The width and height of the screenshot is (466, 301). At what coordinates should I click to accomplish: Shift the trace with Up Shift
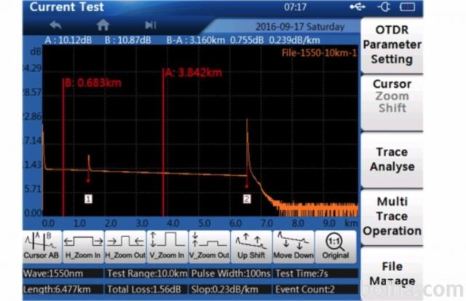(x=250, y=246)
